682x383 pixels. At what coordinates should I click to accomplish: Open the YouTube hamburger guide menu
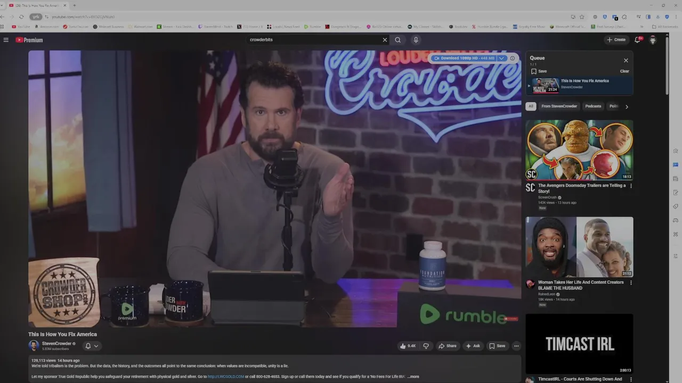click(x=6, y=40)
